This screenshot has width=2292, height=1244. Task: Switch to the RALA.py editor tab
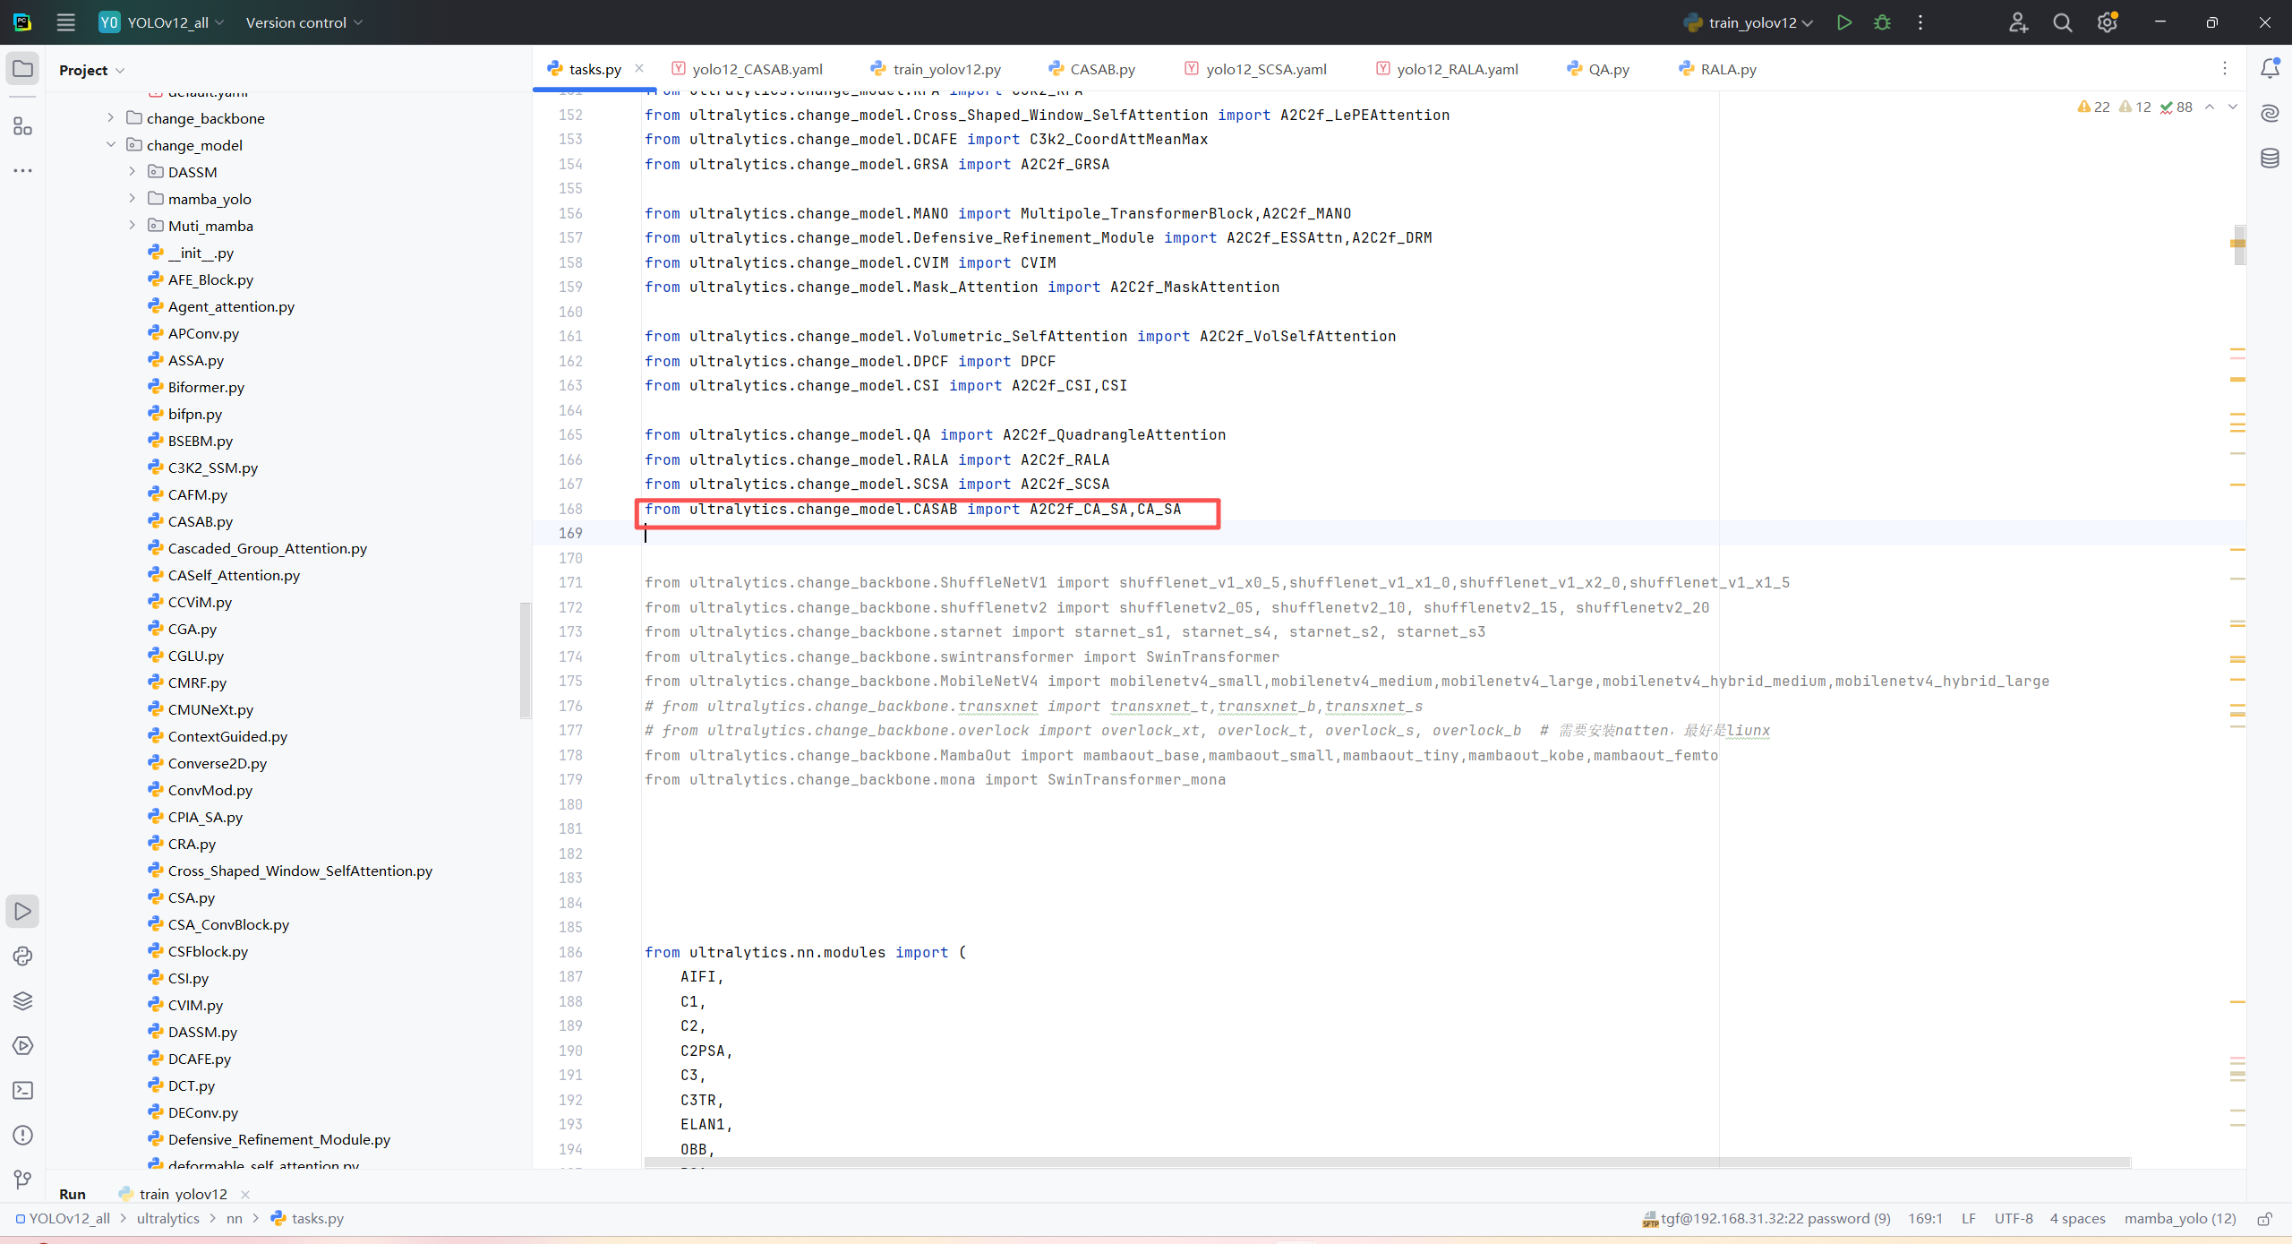pos(1727,69)
